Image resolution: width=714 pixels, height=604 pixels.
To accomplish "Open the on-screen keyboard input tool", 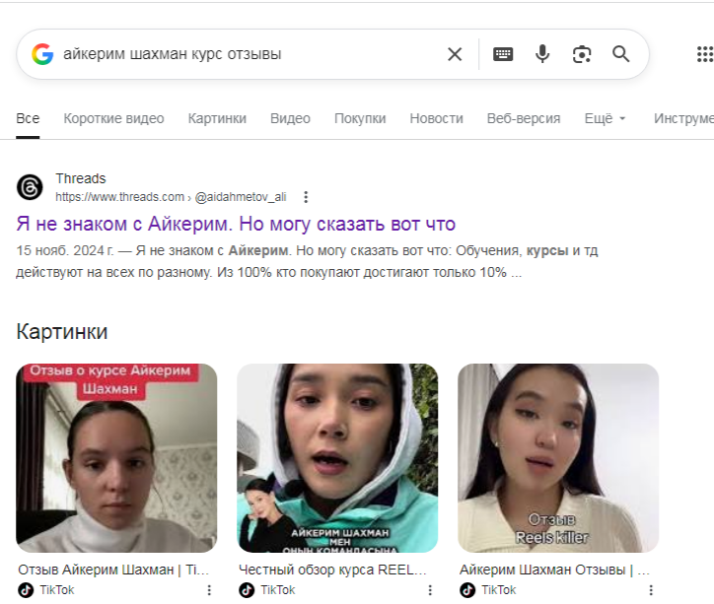I will click(x=503, y=54).
